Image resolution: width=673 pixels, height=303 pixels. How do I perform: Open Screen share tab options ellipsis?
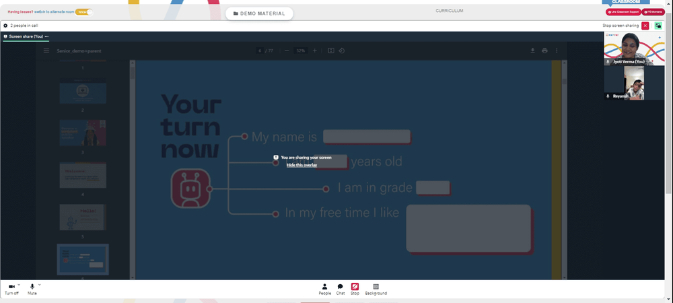[46, 36]
